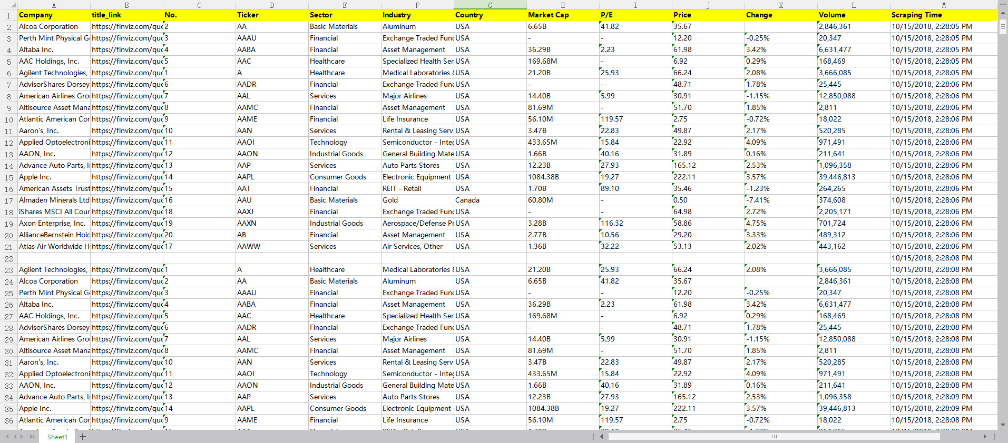
Task: Go to the next sheet with the arrow
Action: click(23, 437)
